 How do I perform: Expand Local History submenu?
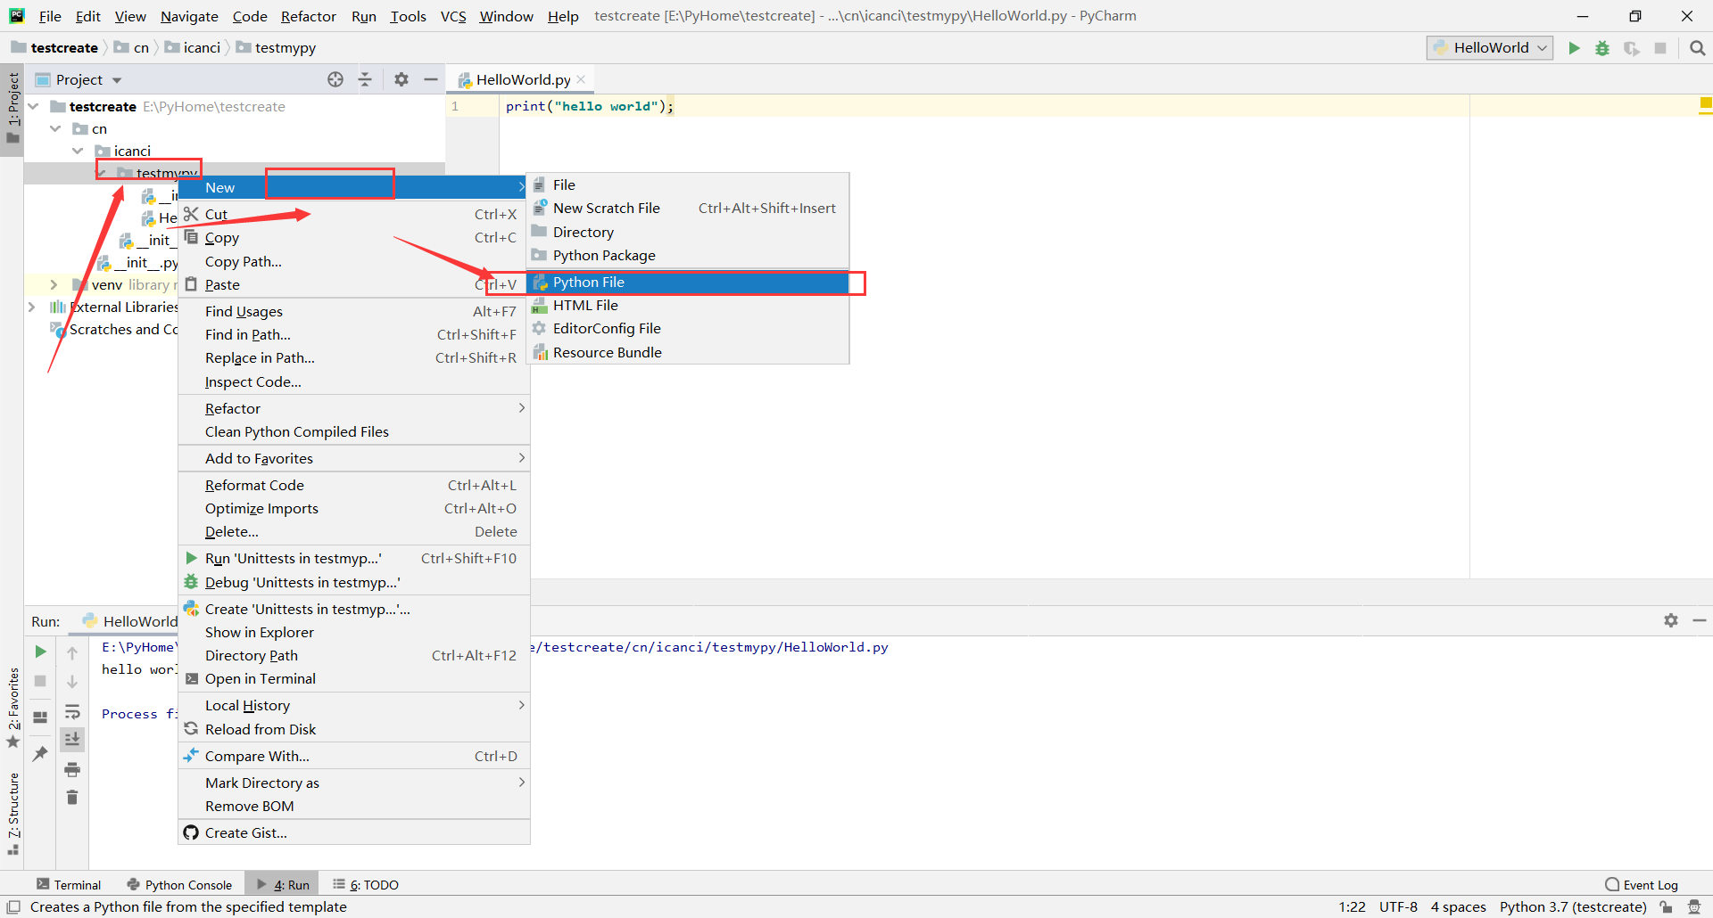point(354,705)
